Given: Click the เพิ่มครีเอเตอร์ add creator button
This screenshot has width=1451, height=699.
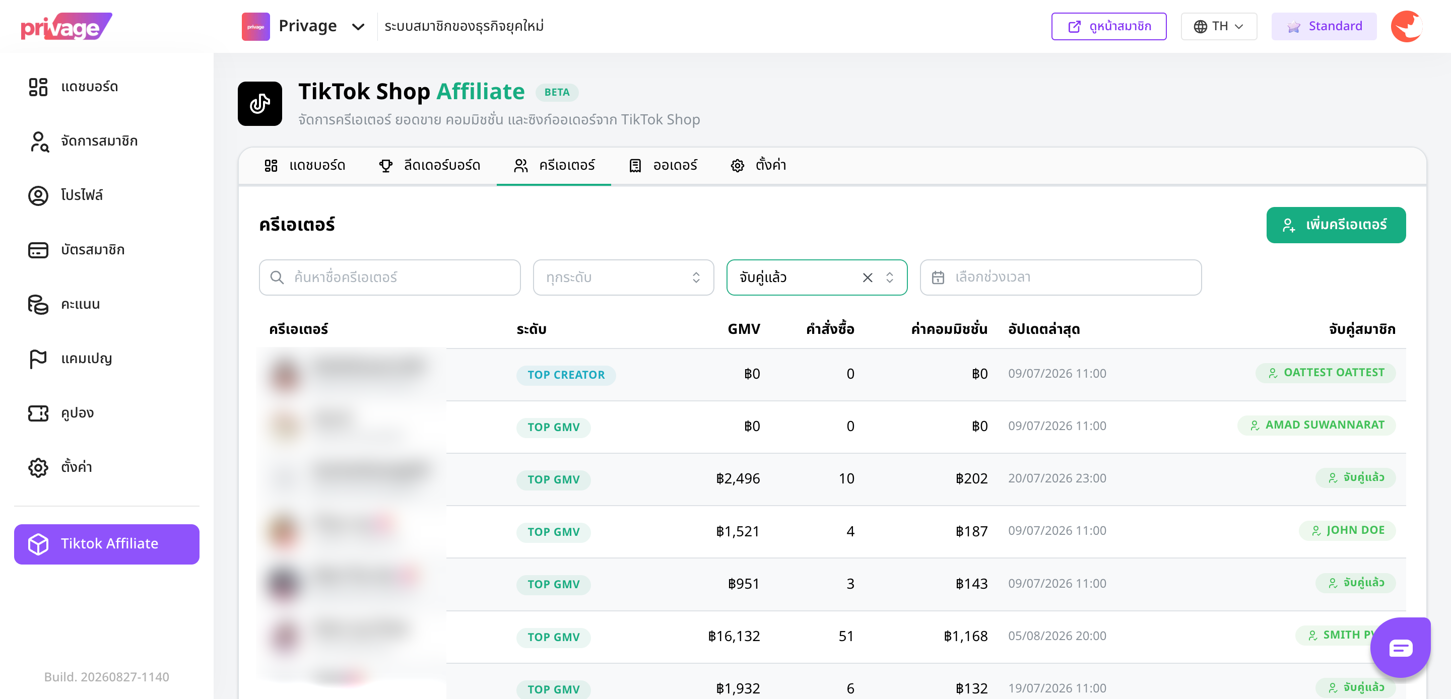Looking at the screenshot, I should click(1336, 225).
